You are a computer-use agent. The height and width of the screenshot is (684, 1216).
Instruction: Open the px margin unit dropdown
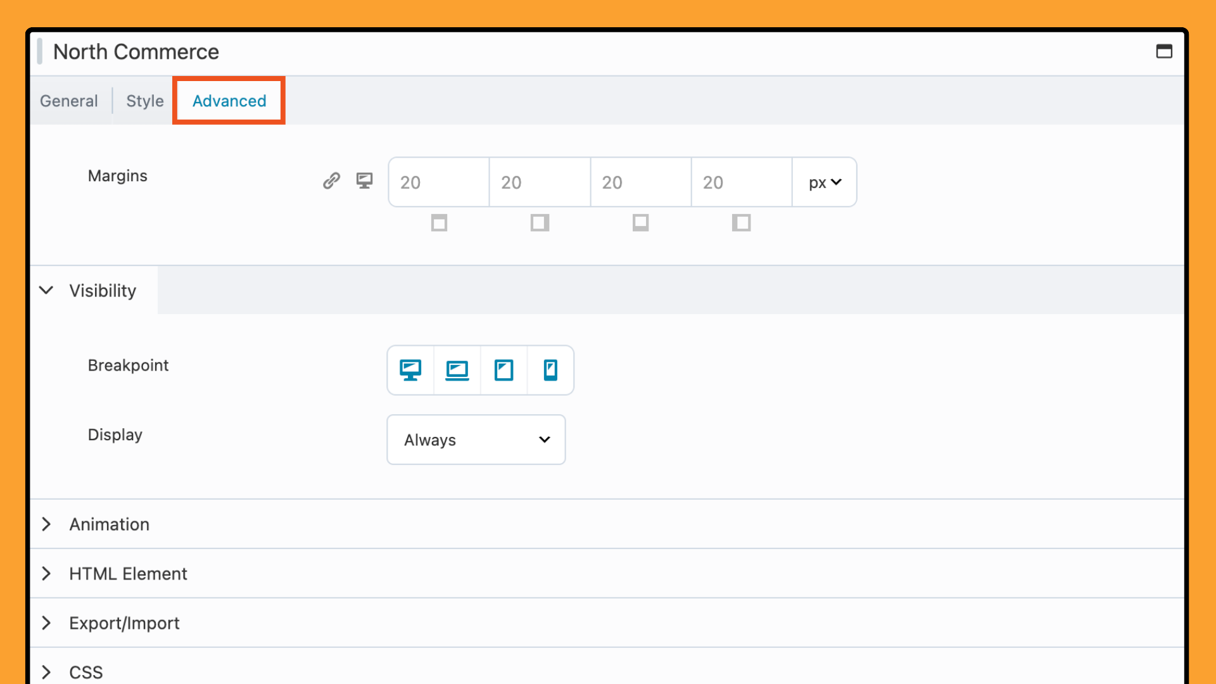(824, 182)
